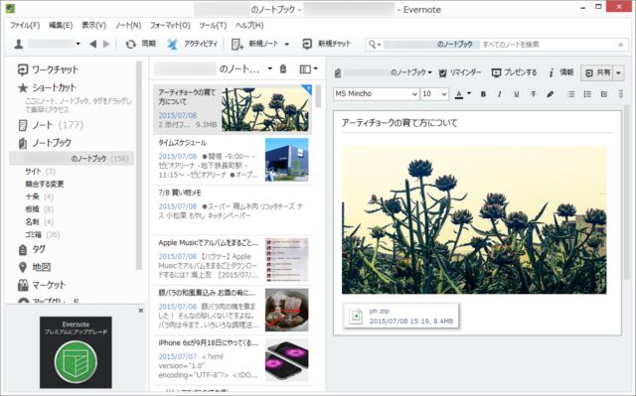Toggle underline formatting
Image resolution: width=636 pixels, height=396 pixels.
tap(517, 94)
